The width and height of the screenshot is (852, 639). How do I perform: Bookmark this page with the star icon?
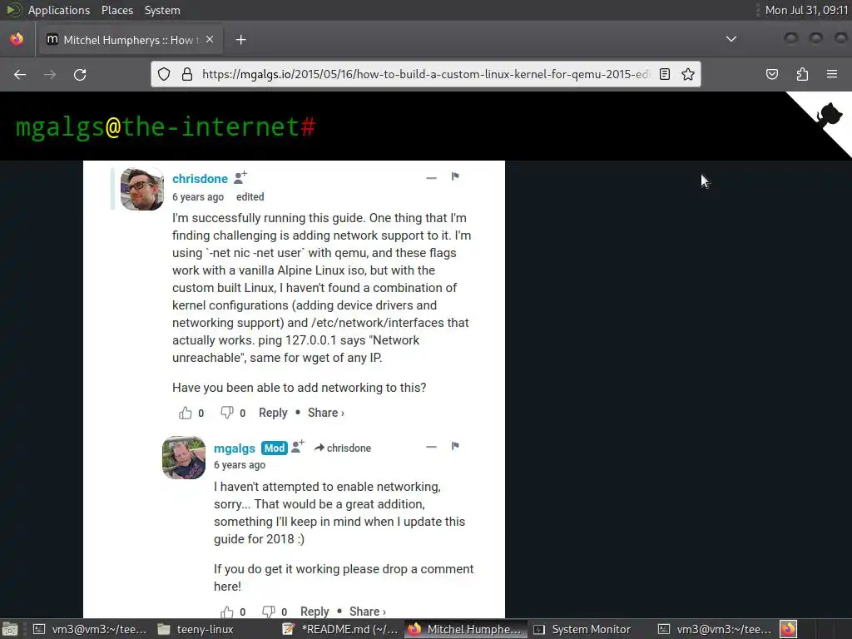tap(688, 74)
